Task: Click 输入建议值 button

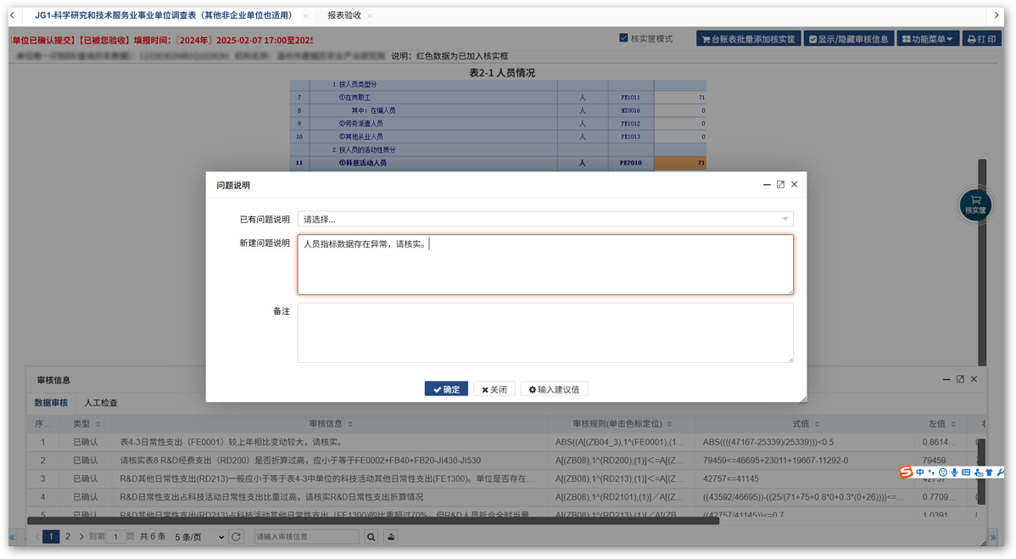Action: tap(554, 389)
